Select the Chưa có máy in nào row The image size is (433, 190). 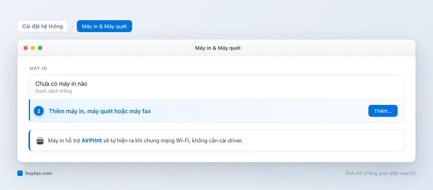[216, 87]
